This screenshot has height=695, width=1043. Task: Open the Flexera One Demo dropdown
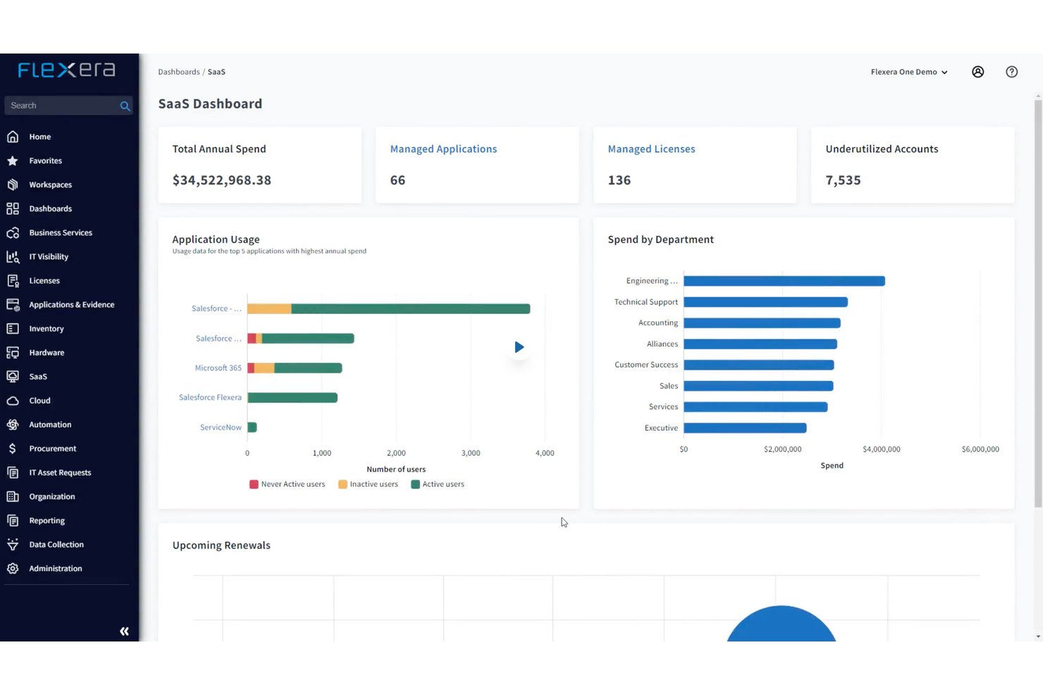click(909, 72)
